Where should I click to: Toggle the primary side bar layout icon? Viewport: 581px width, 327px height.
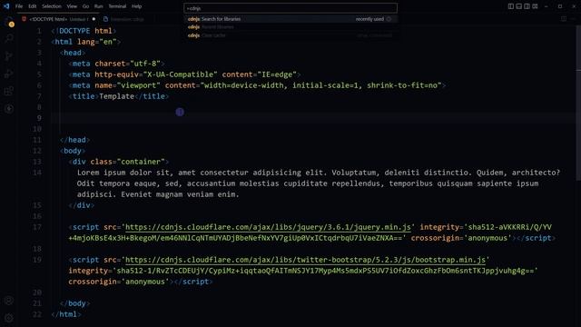pyautogui.click(x=511, y=6)
